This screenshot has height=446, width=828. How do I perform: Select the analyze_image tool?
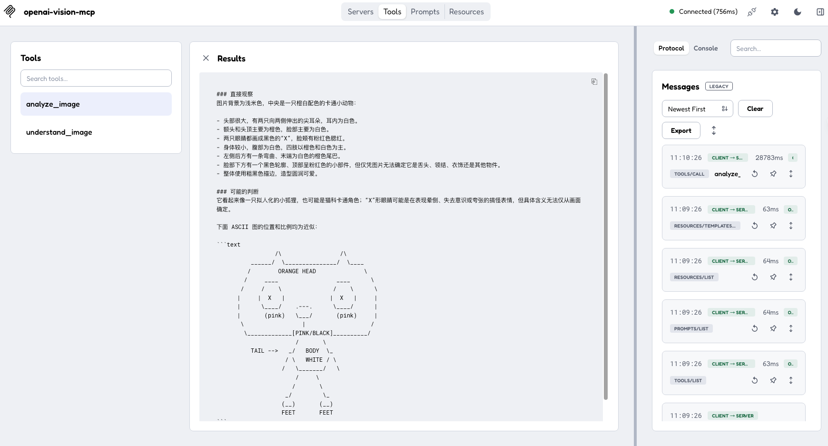pyautogui.click(x=96, y=104)
